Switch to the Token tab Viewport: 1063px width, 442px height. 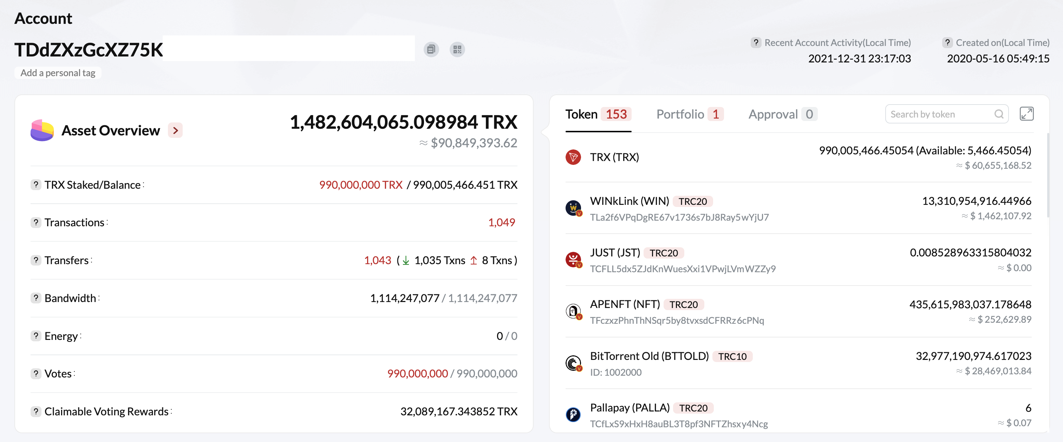click(x=598, y=114)
